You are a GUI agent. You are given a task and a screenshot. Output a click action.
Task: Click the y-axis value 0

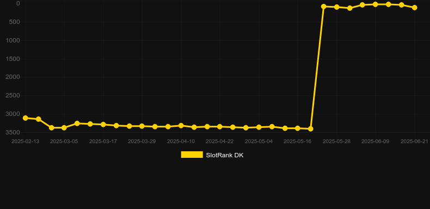[x=18, y=4]
